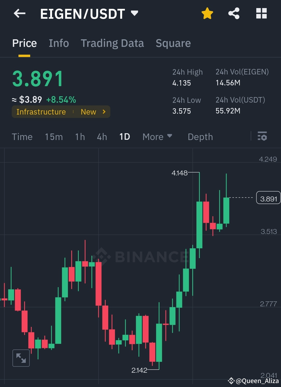This screenshot has height=387, width=281.
Task: Open the Infrastructure category link
Action: [x=41, y=112]
